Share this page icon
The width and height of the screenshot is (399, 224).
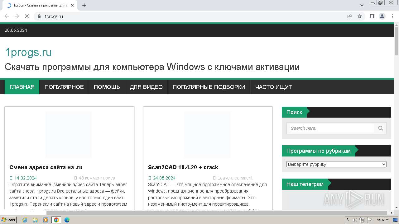coord(350,16)
